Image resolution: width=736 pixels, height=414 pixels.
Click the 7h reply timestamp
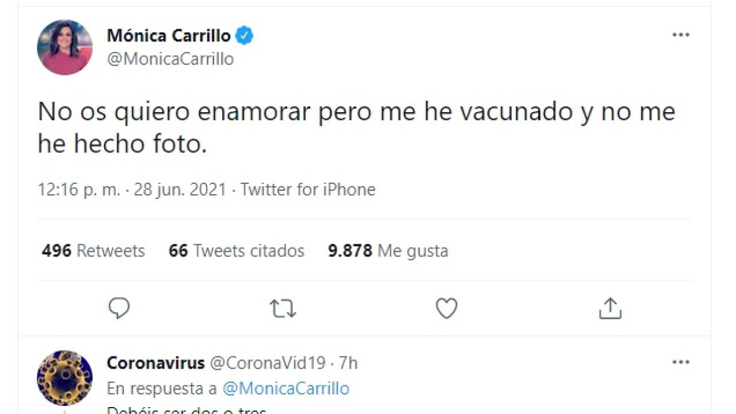[x=348, y=363]
